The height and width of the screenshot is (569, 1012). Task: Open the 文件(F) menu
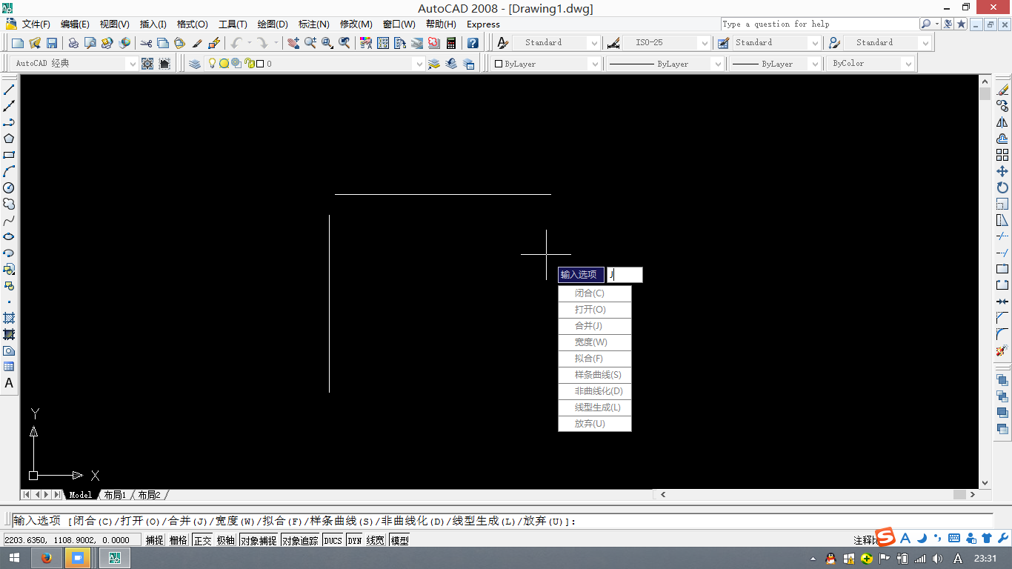pos(36,24)
